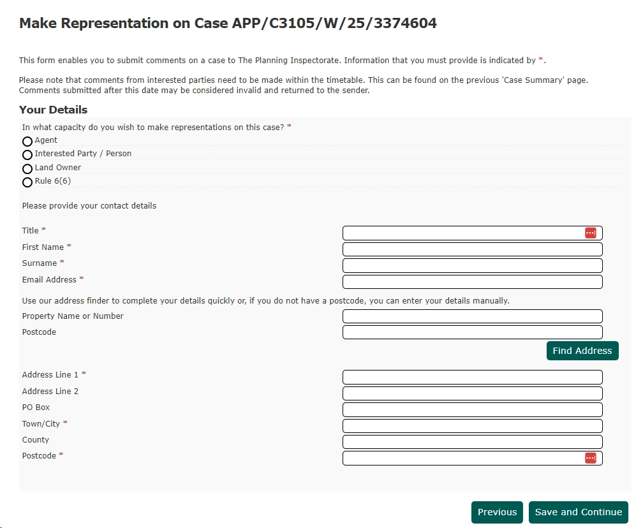Click the red icon in Title field

[x=590, y=233]
